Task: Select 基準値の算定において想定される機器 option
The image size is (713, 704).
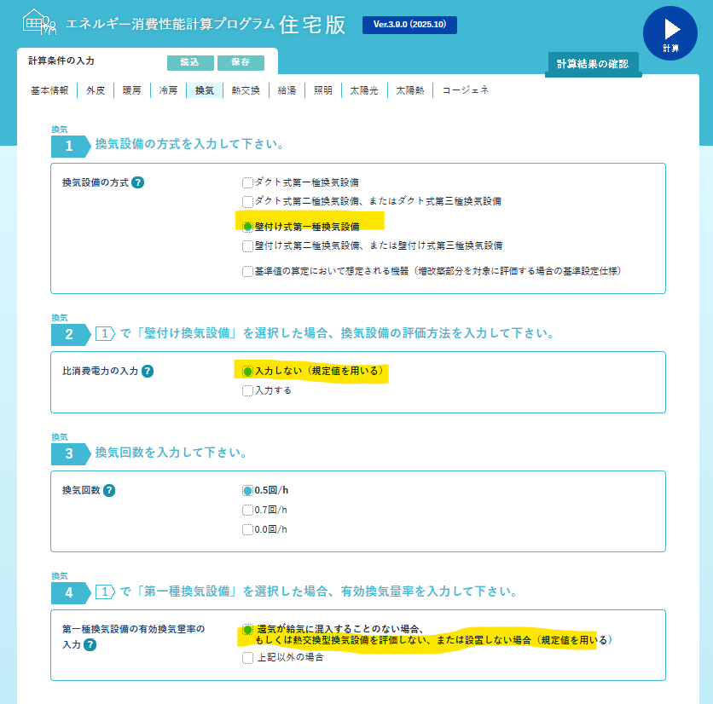Action: pyautogui.click(x=247, y=271)
